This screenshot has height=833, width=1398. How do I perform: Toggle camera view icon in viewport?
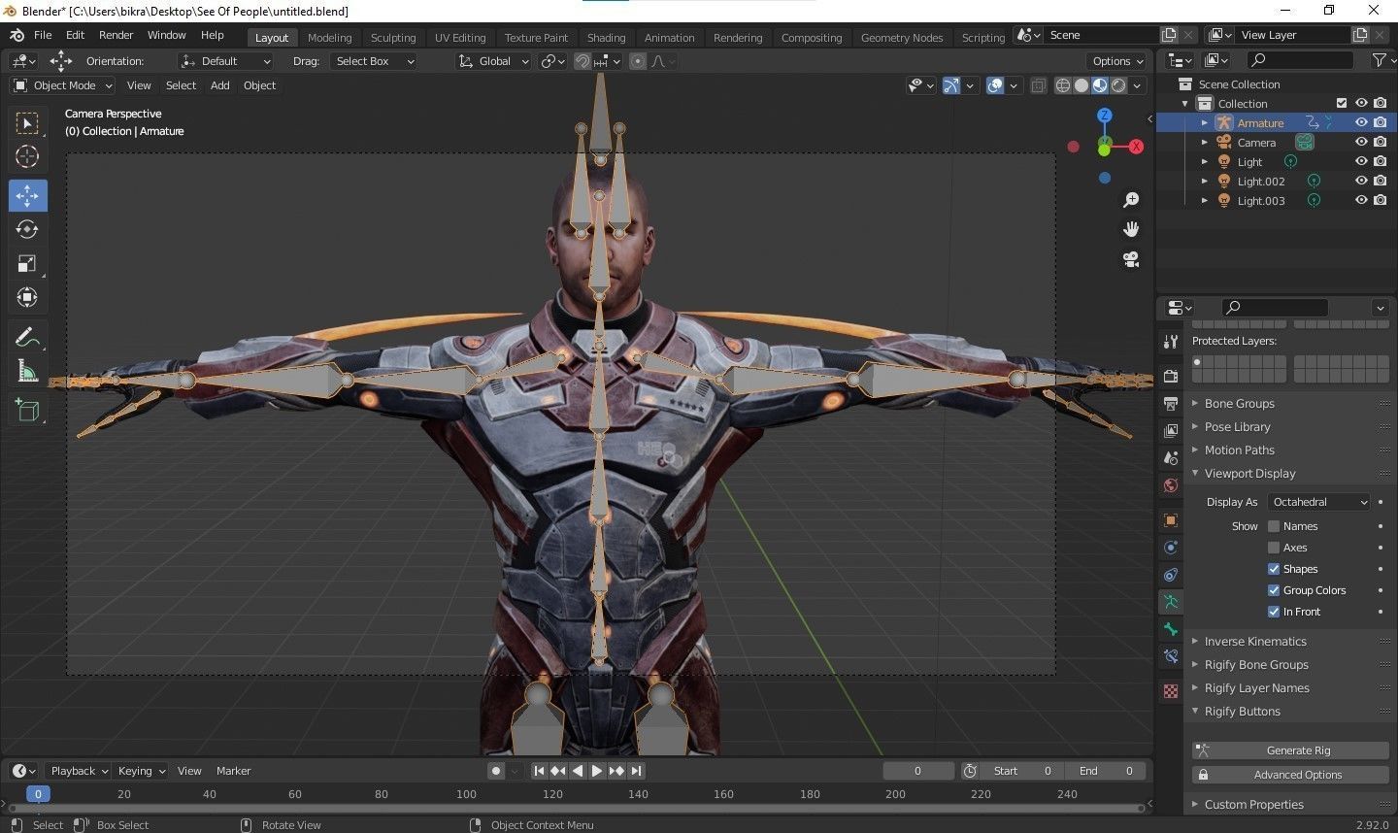[1131, 259]
